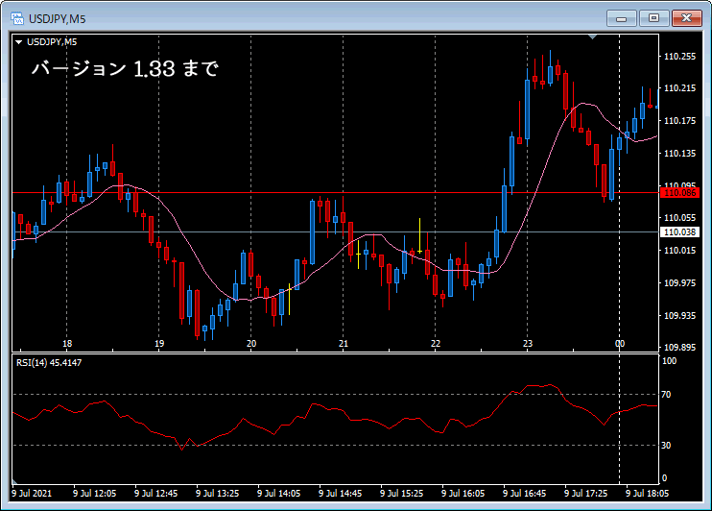Click the 9 Jul 16:45 time label
Image resolution: width=712 pixels, height=511 pixels.
pos(525,494)
